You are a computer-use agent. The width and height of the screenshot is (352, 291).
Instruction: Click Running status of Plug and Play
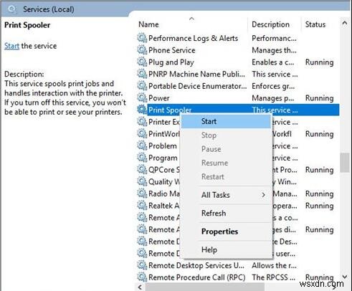click(319, 62)
